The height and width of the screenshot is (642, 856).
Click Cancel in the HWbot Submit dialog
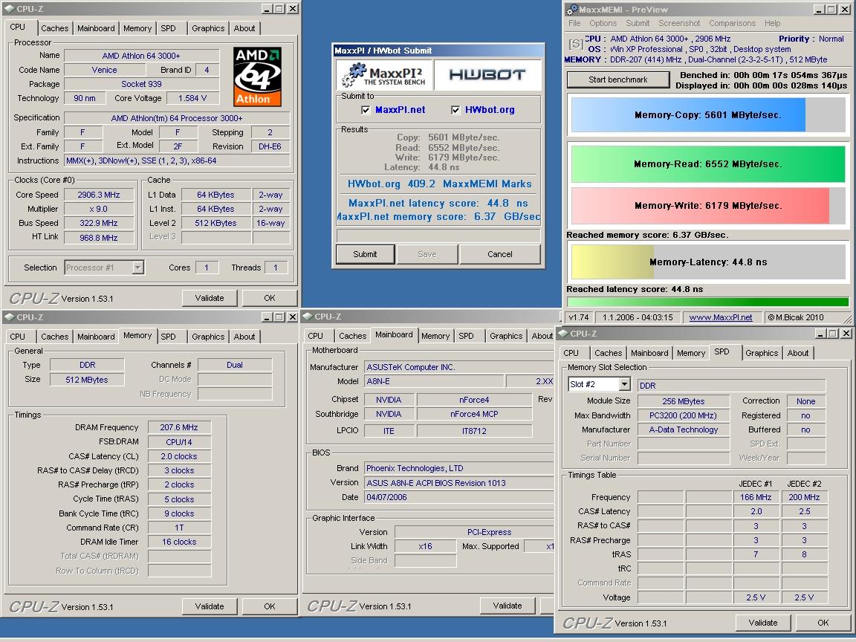click(x=499, y=254)
